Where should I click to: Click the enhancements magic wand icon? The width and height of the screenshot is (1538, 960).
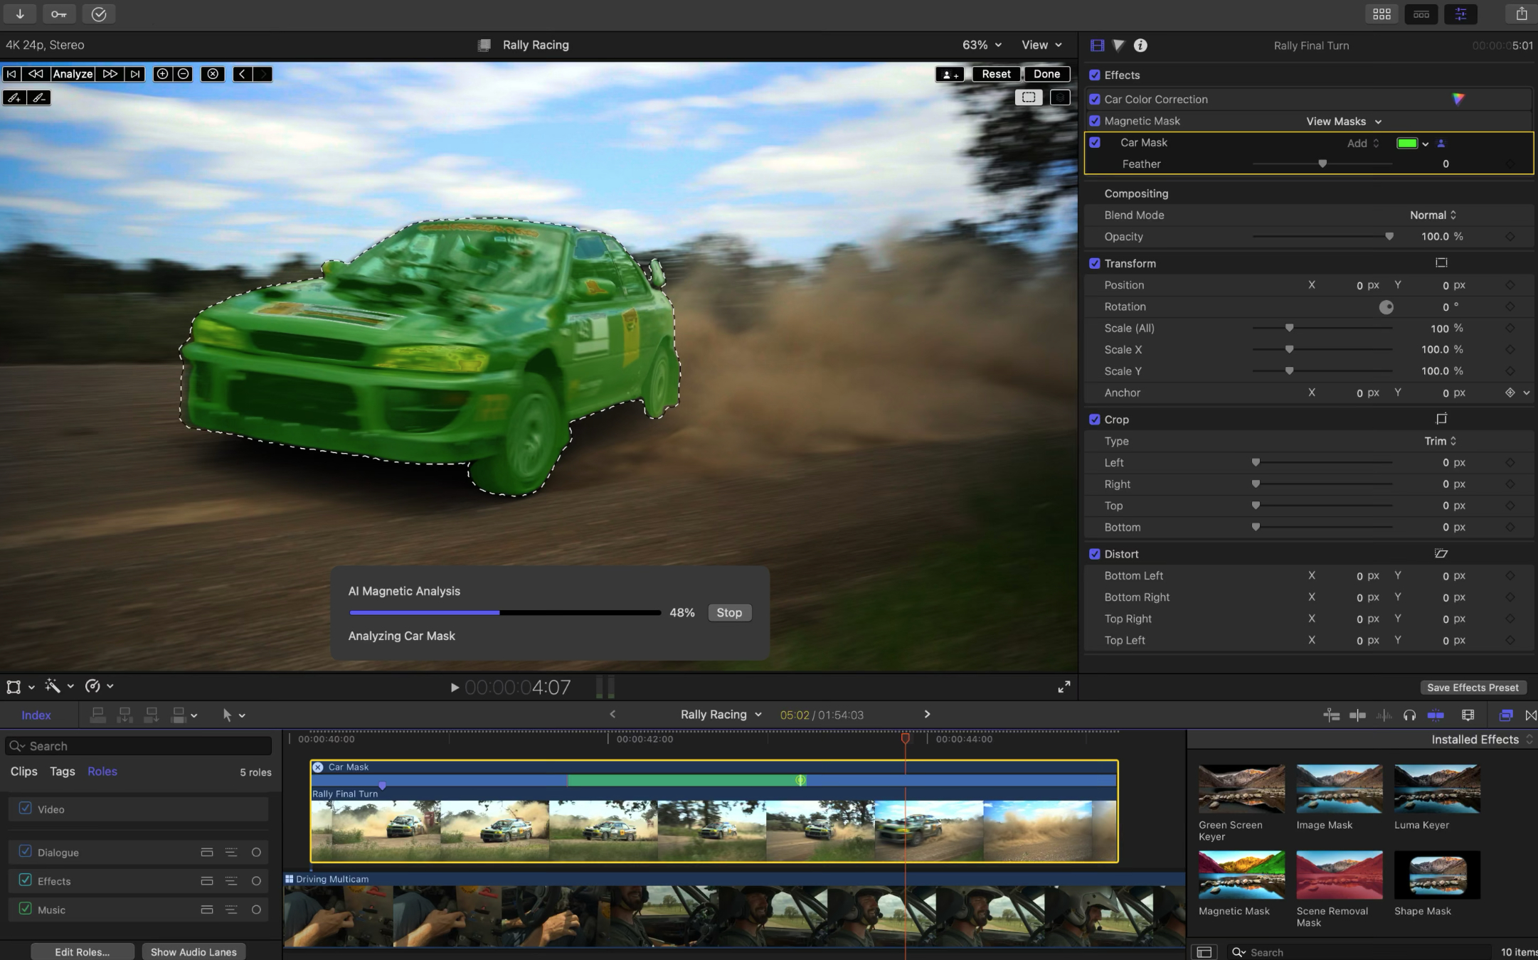[x=53, y=686]
